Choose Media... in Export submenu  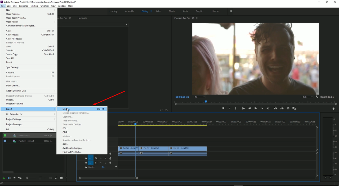tap(82, 109)
